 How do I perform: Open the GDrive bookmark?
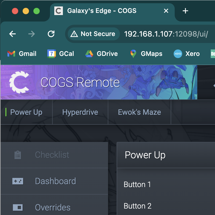tap(102, 53)
